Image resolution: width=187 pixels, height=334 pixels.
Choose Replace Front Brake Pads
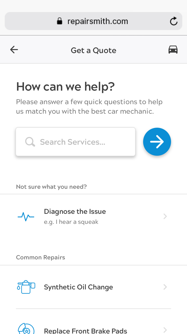click(x=86, y=331)
